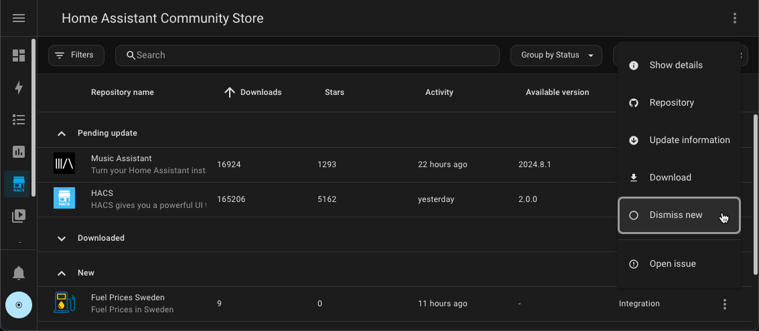Open top-right three-dot overflow menu
759x331 pixels.
pos(735,18)
